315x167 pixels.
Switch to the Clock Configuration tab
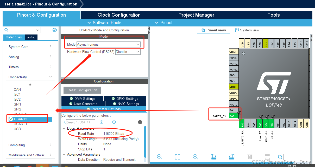coord(119,15)
